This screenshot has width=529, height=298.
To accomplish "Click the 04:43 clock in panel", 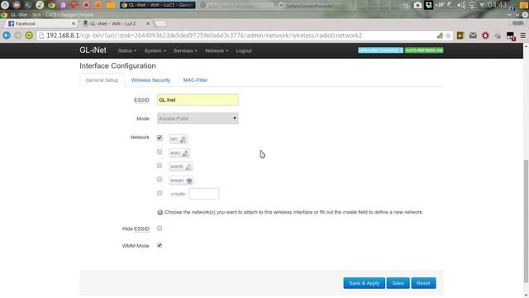I will tap(498, 5).
